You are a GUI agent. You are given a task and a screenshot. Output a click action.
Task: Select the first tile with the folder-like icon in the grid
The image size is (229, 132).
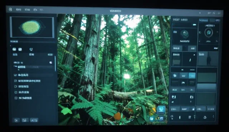175,76
